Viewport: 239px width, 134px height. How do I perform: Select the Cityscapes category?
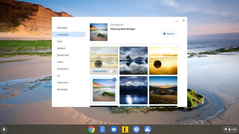click(x=62, y=28)
